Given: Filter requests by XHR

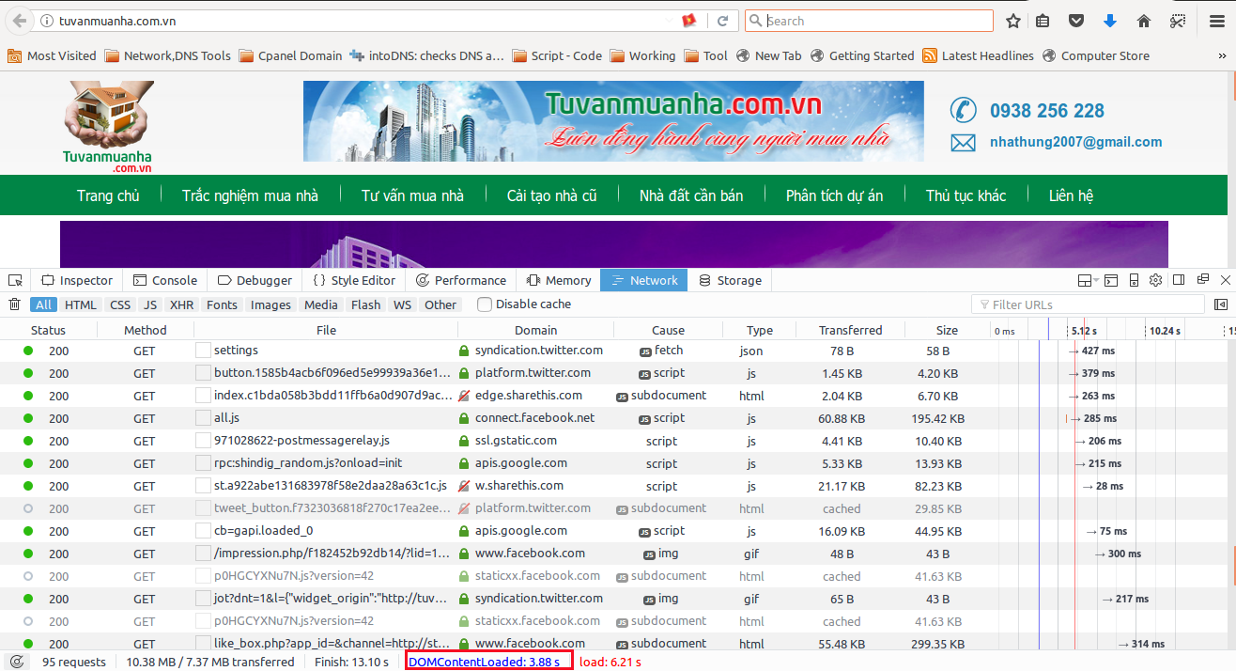Looking at the screenshot, I should click(x=182, y=304).
